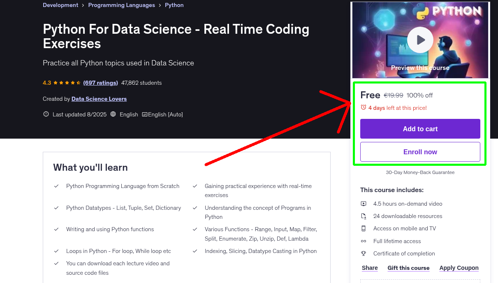Play the course preview video
Viewport: 498px width, 283px height.
click(420, 40)
